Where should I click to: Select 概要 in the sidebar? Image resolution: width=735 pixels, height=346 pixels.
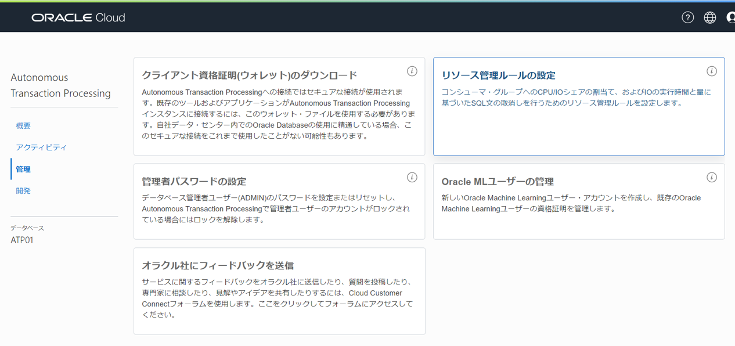22,125
